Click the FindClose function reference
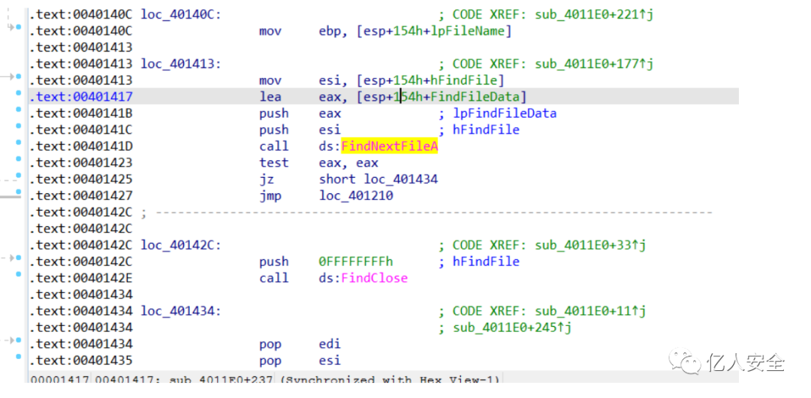Viewport: 811px width, 398px height. click(375, 278)
